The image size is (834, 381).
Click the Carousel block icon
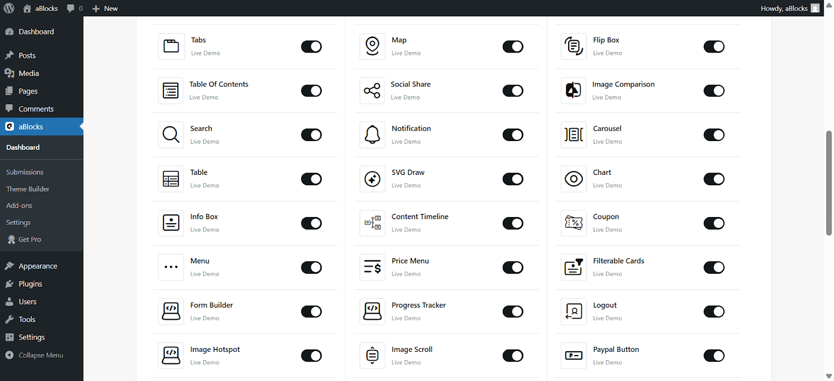coord(574,135)
